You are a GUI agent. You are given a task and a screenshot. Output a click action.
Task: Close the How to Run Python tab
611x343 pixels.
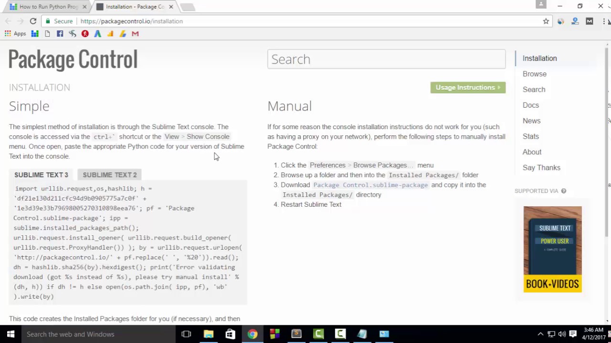(x=84, y=7)
